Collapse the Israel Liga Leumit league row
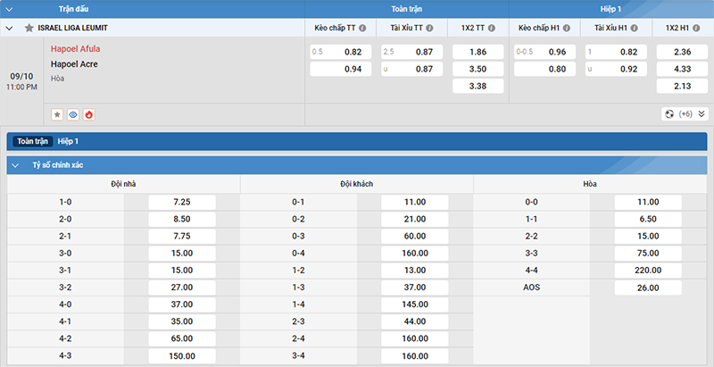Image resolution: width=714 pixels, height=367 pixels. pyautogui.click(x=10, y=28)
